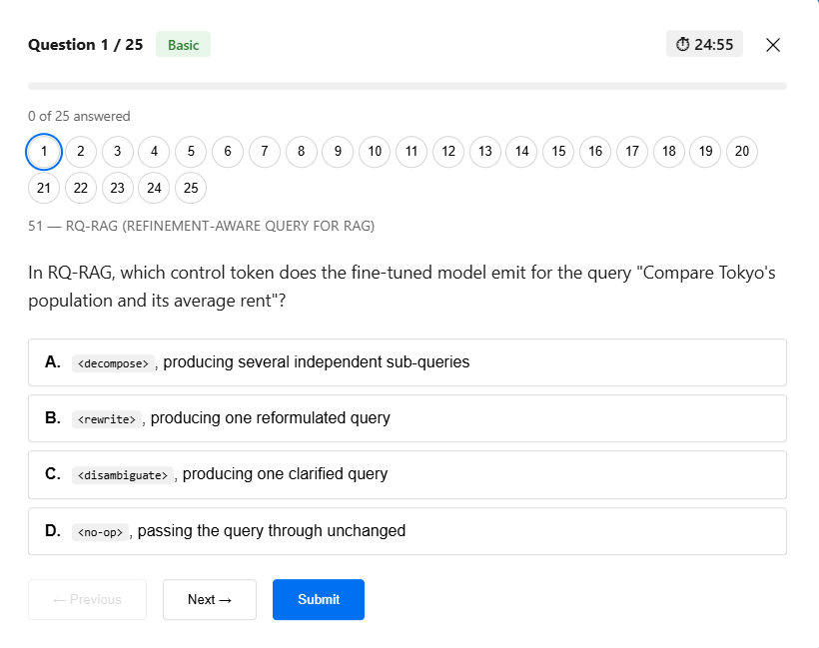This screenshot has height=648, width=819.
Task: Click the 24:55 timer badge
Action: [704, 44]
